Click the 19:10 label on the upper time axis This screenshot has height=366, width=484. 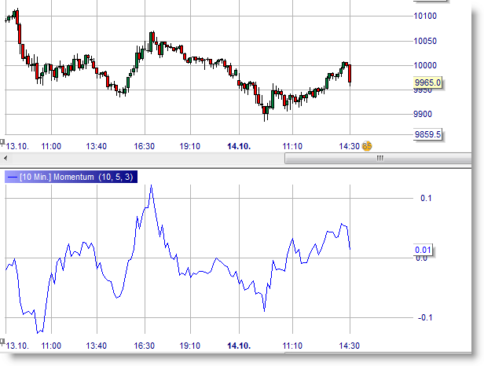(x=191, y=146)
